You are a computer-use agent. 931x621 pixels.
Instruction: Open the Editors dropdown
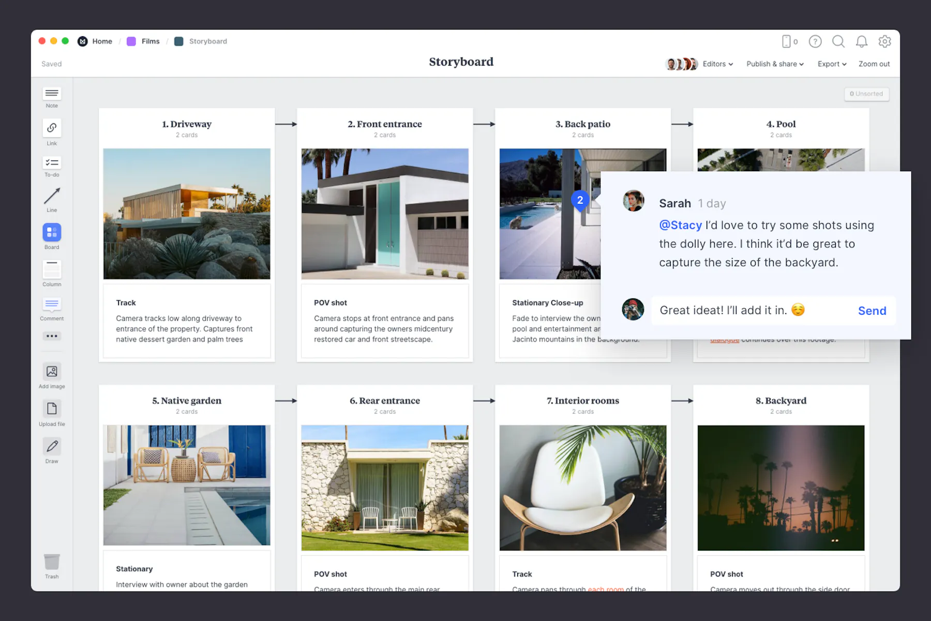[717, 64]
